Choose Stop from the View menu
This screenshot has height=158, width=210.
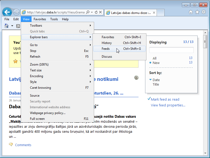click(x=58, y=51)
